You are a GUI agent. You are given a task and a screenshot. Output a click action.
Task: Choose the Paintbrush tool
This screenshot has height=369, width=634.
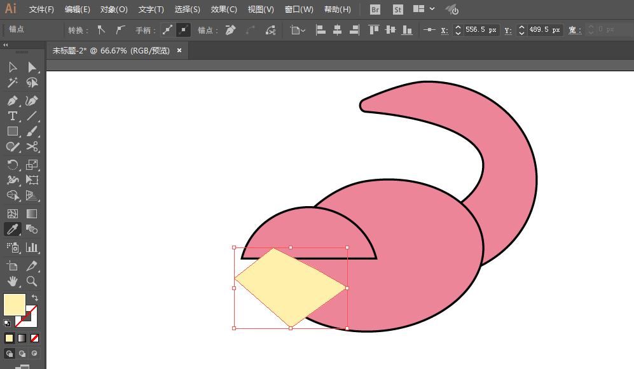[32, 132]
